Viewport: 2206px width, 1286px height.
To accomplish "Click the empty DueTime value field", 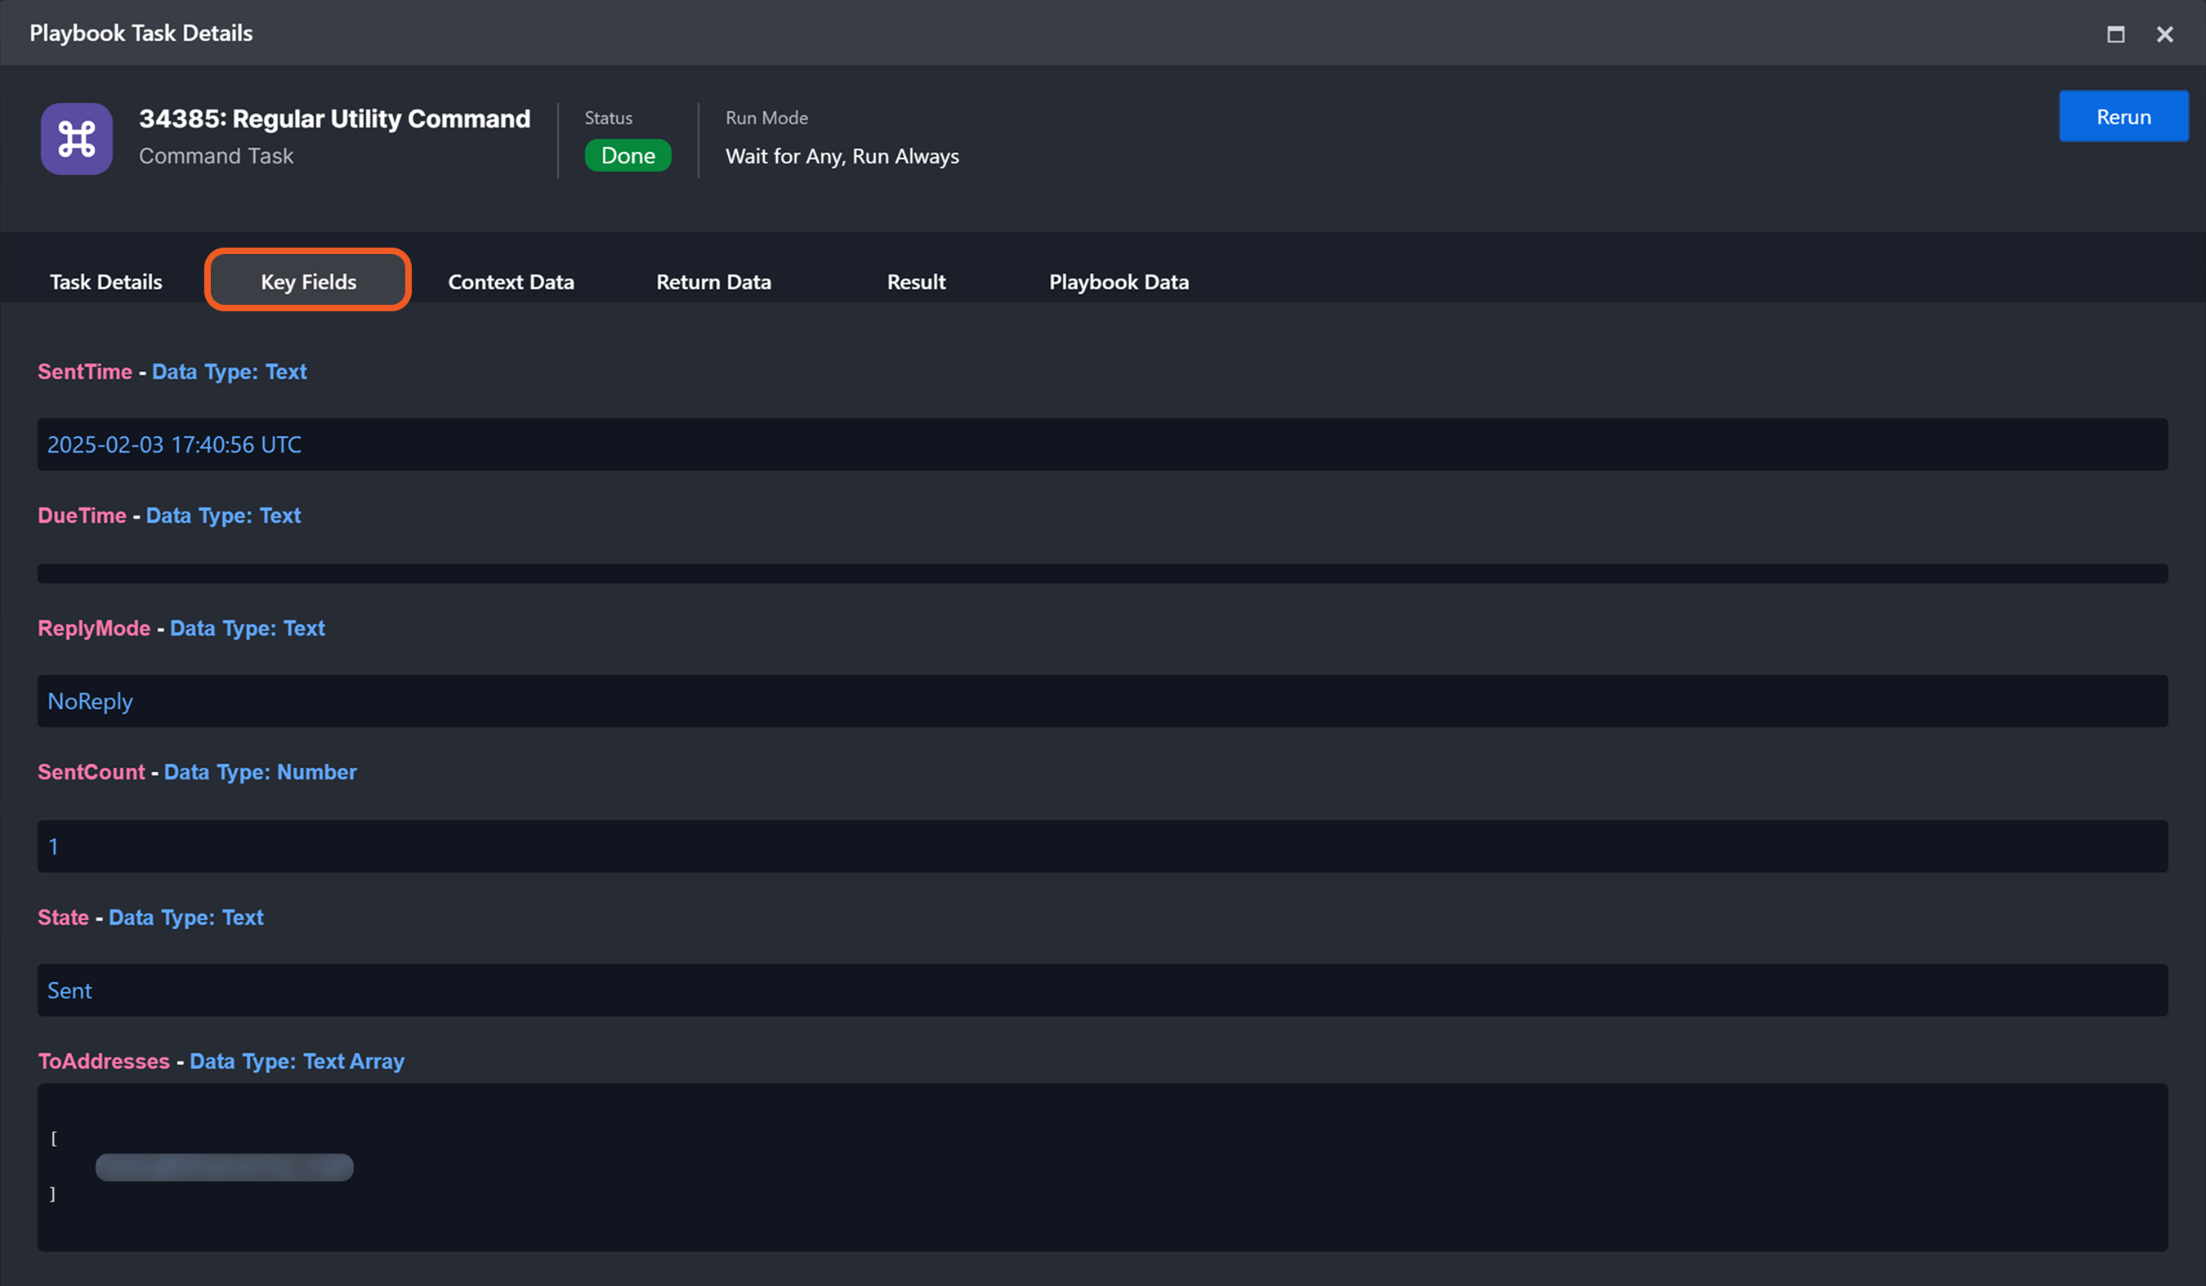I will point(1102,574).
